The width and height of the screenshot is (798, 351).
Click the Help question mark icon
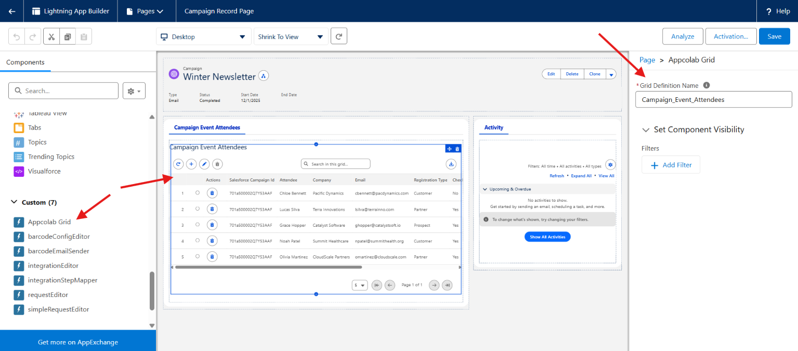click(x=769, y=11)
